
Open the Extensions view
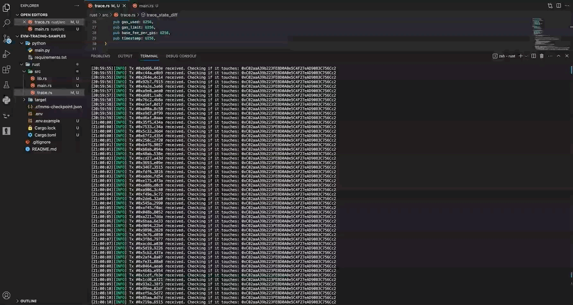(x=6, y=69)
